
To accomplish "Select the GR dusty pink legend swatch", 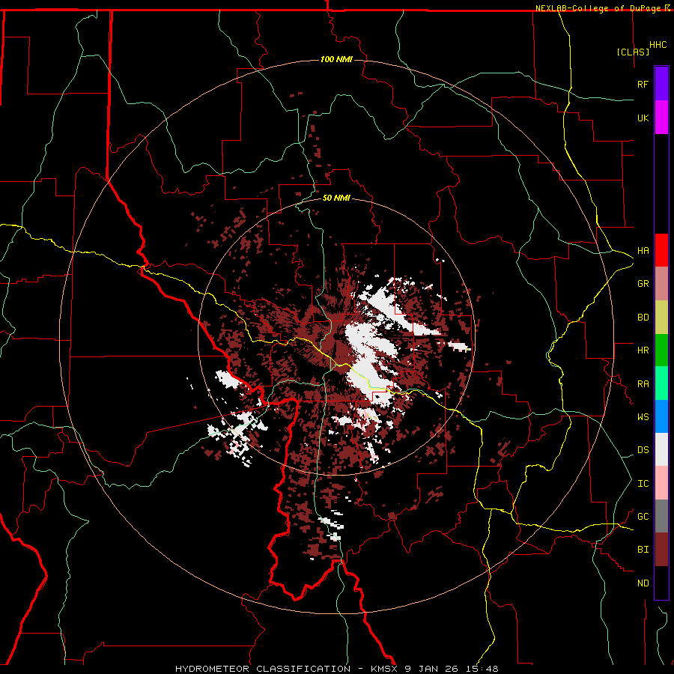I will [661, 284].
